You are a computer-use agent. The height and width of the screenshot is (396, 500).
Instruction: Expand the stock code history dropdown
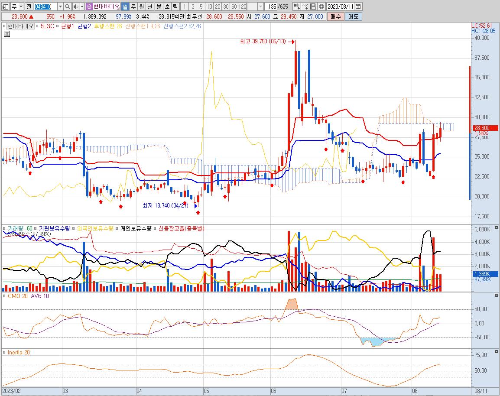(x=60, y=6)
